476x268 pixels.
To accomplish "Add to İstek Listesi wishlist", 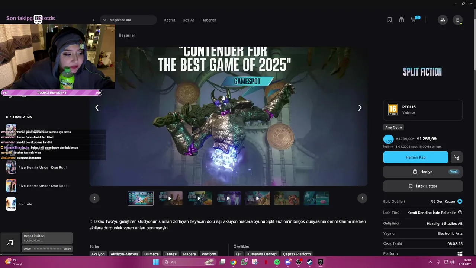I will coord(423,186).
